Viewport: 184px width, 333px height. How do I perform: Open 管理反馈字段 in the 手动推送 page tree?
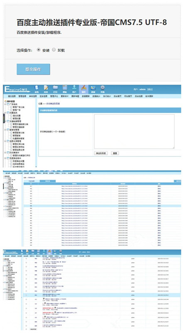[x=18, y=147]
